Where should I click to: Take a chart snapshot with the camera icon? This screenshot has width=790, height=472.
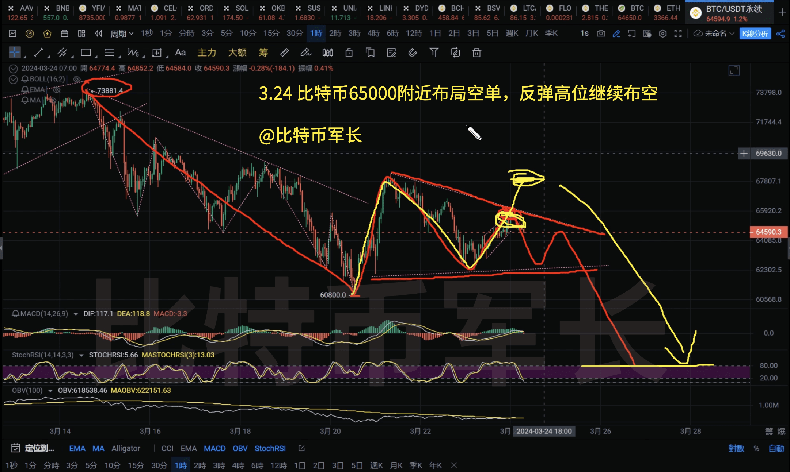[601, 33]
